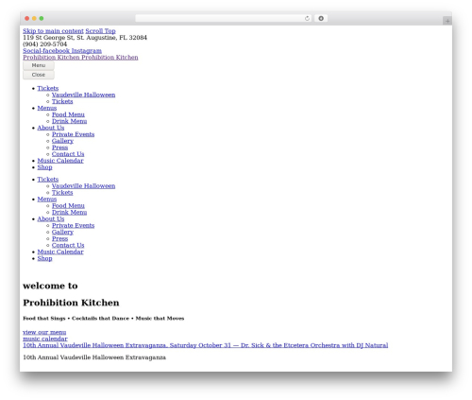Open Contact Us in first navigation list

68,154
